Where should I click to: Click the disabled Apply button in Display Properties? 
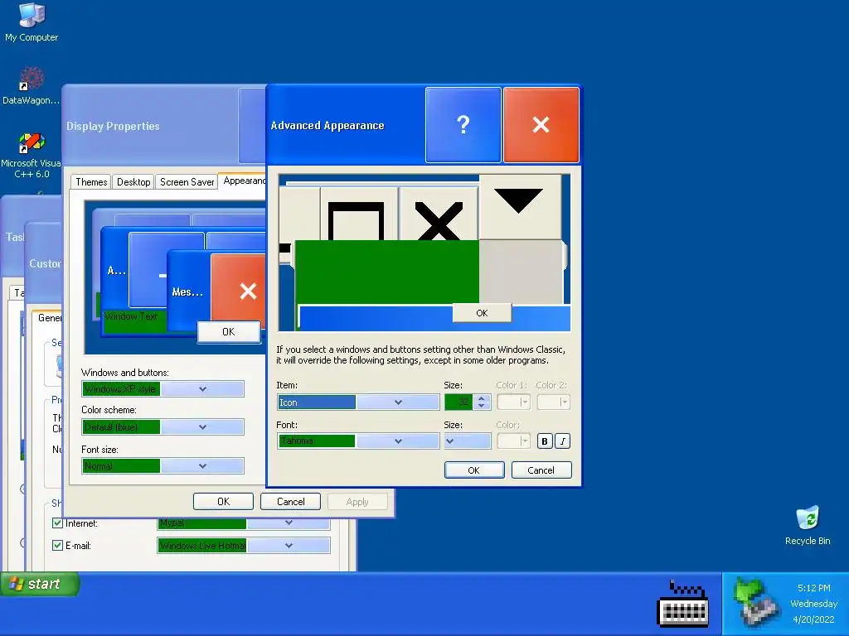click(x=357, y=501)
